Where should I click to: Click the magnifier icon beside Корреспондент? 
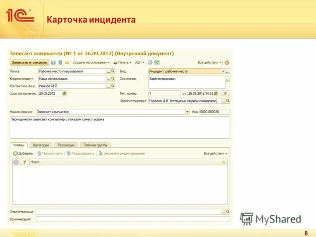[113, 78]
